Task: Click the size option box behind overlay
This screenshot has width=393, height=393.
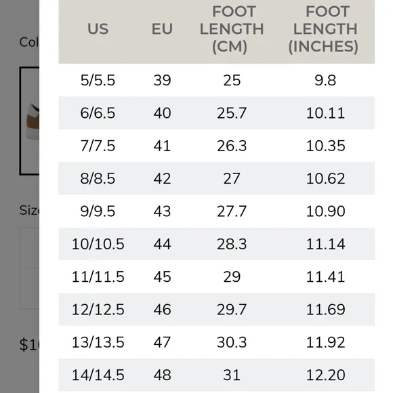Action: [30, 247]
